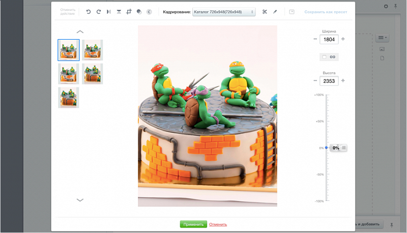407x233 pixels.
Task: Click the bottom pin icon in background window
Action: 392,225
